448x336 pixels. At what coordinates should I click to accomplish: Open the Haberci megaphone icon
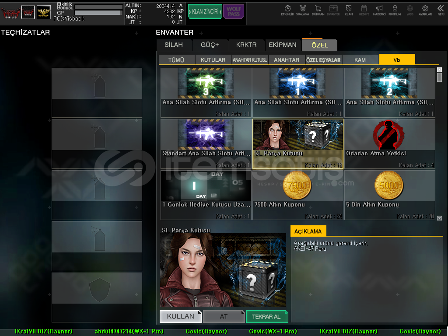pos(379,10)
